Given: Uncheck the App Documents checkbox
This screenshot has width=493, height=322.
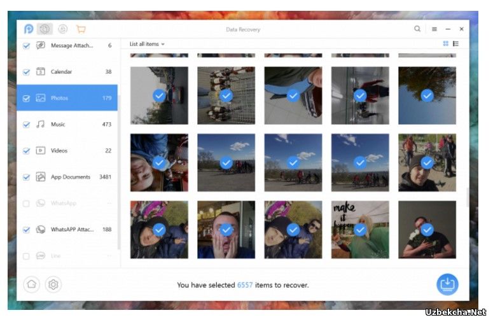Looking at the screenshot, I should coord(27,177).
